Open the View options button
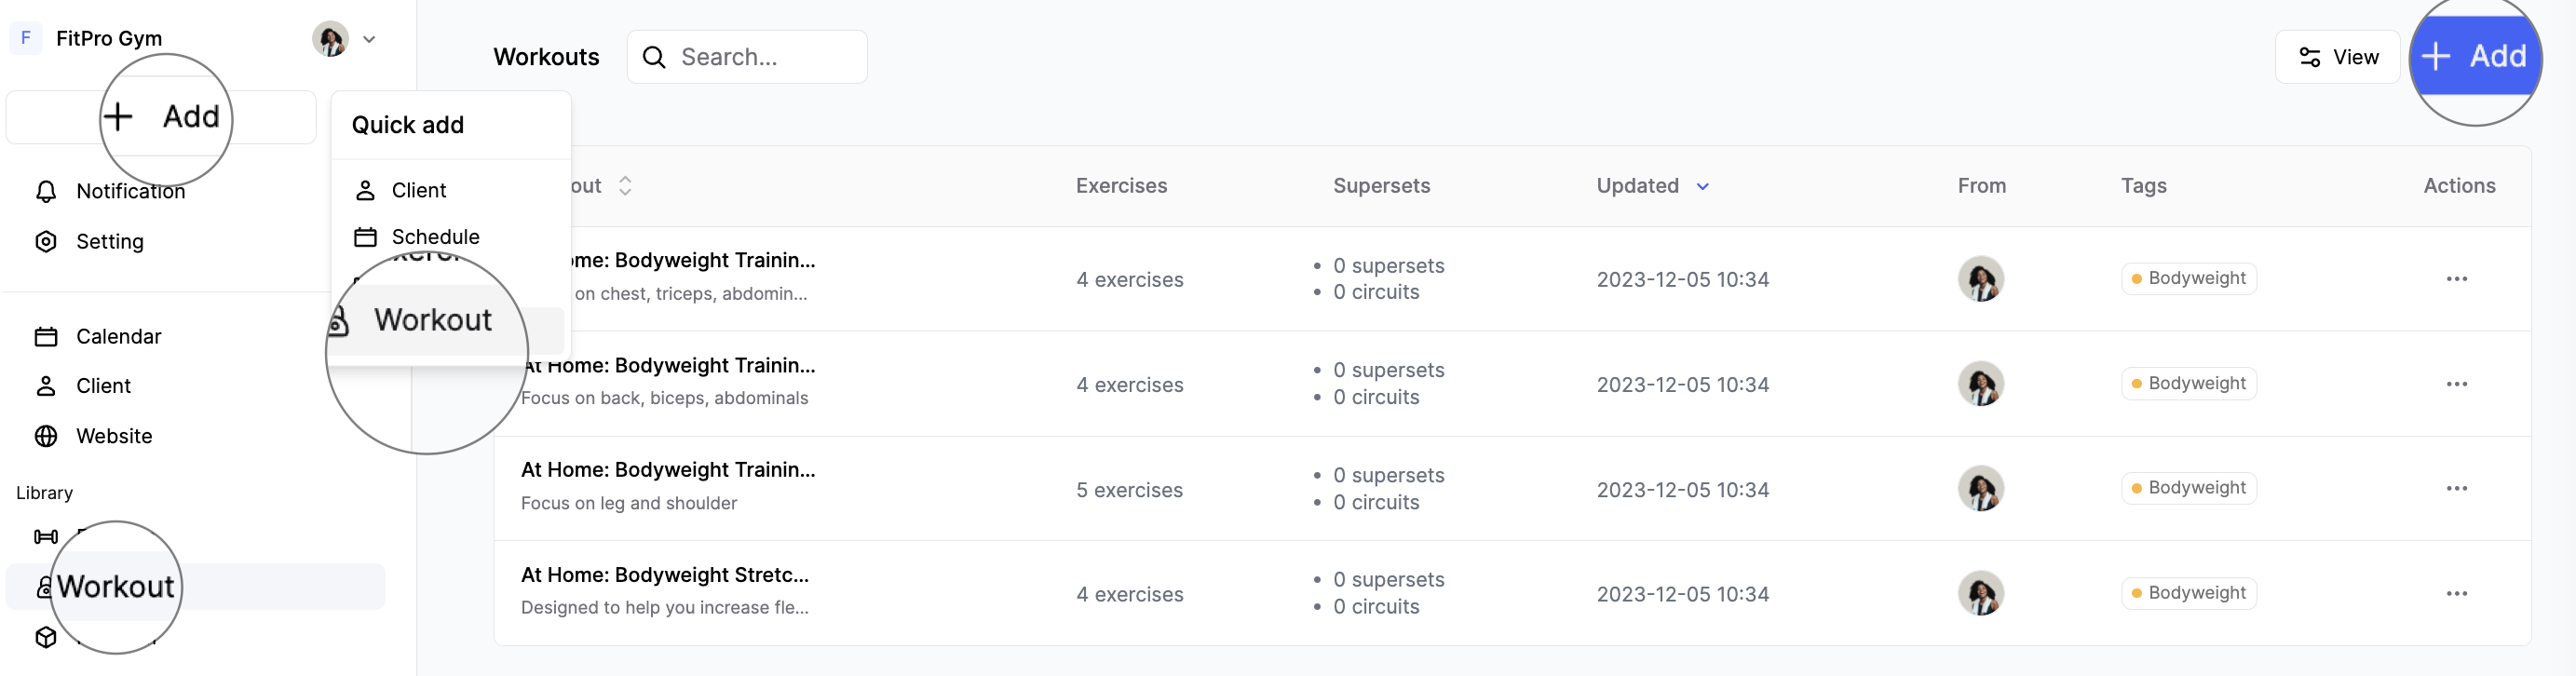Image resolution: width=2576 pixels, height=676 pixels. coord(2337,58)
